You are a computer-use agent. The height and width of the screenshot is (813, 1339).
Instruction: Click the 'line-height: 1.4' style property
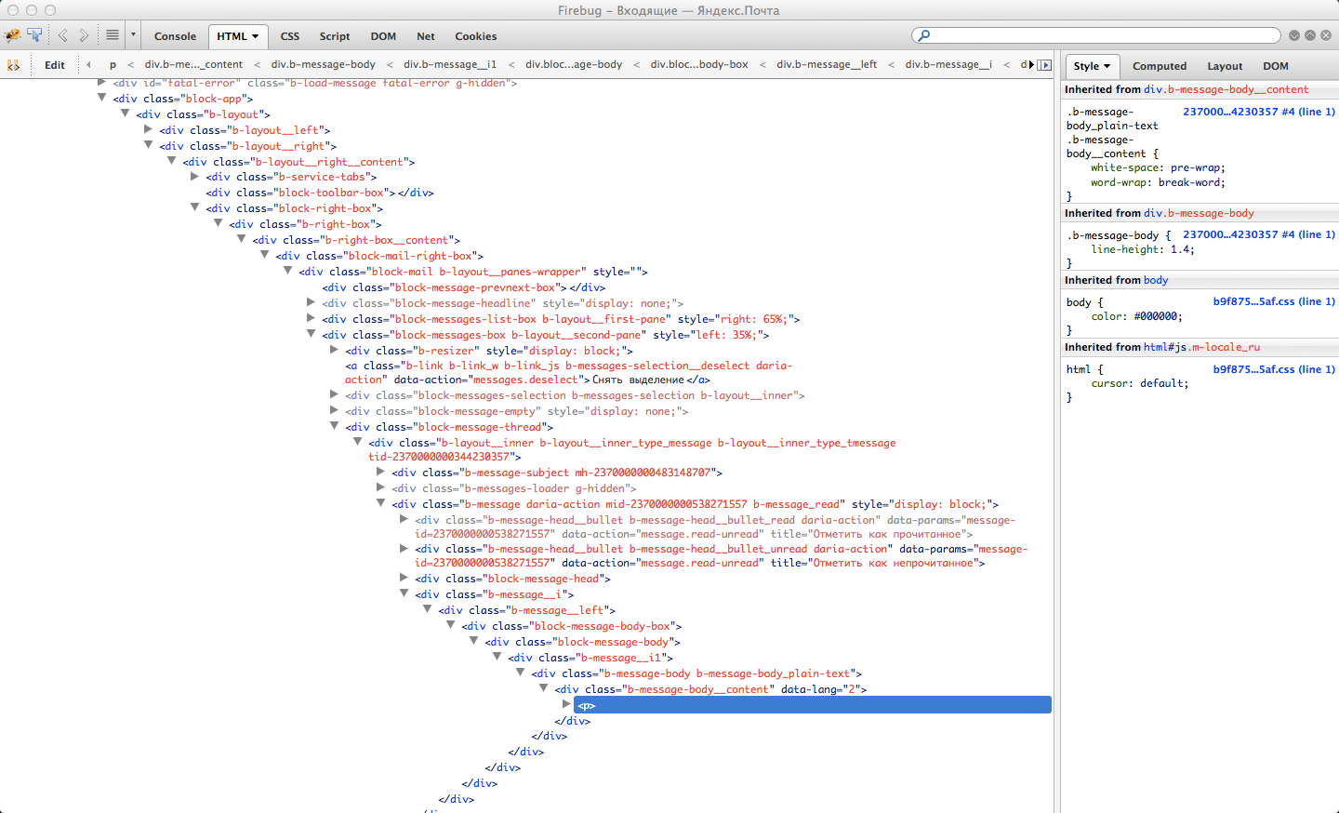[1143, 249]
